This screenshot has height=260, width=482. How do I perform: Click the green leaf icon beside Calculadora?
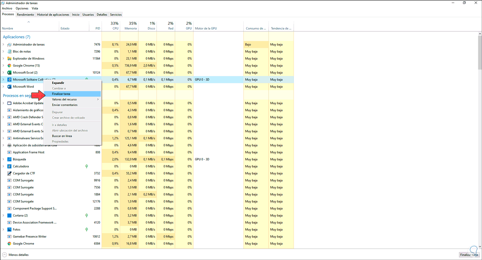pyautogui.click(x=86, y=166)
